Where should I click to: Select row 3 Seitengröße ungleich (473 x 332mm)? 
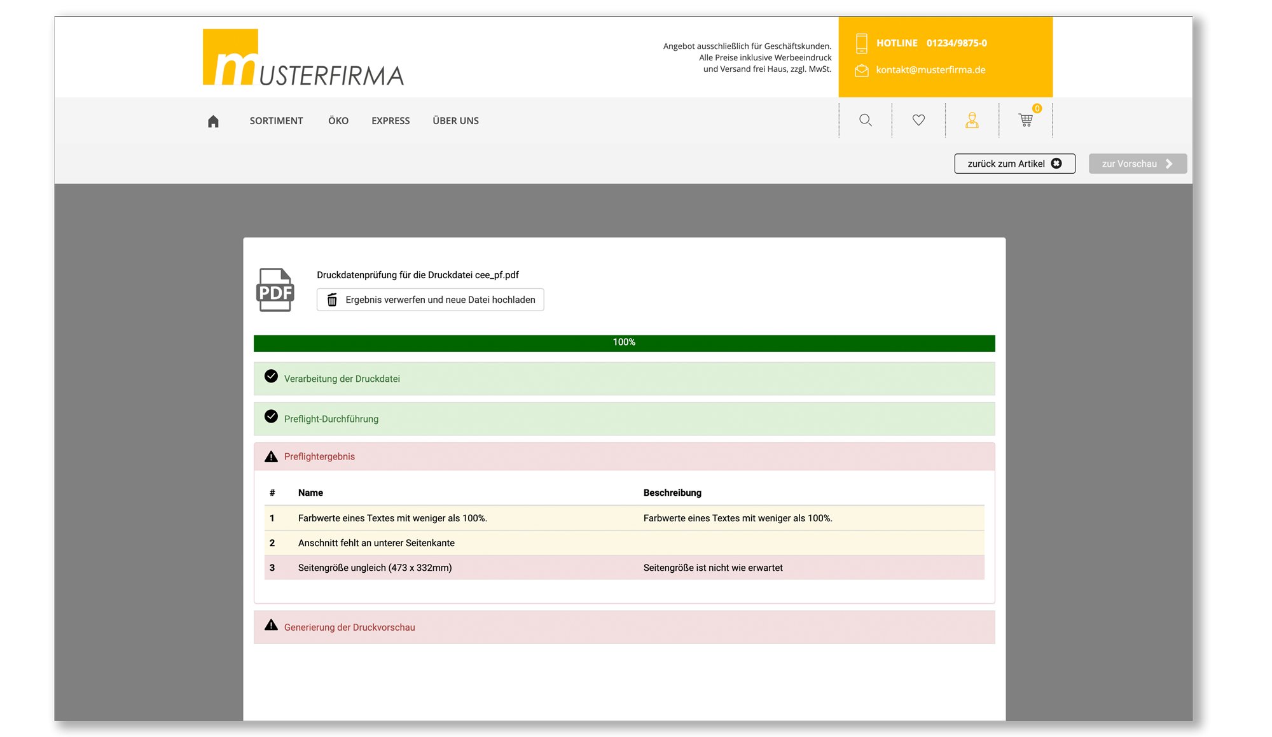point(375,568)
